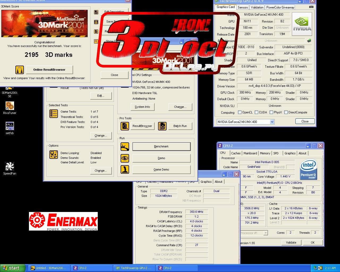Viewport: 340px width, 272px height.
Task: Open the Memory tab in the CPU-Z CPU window
Action: click(265, 153)
